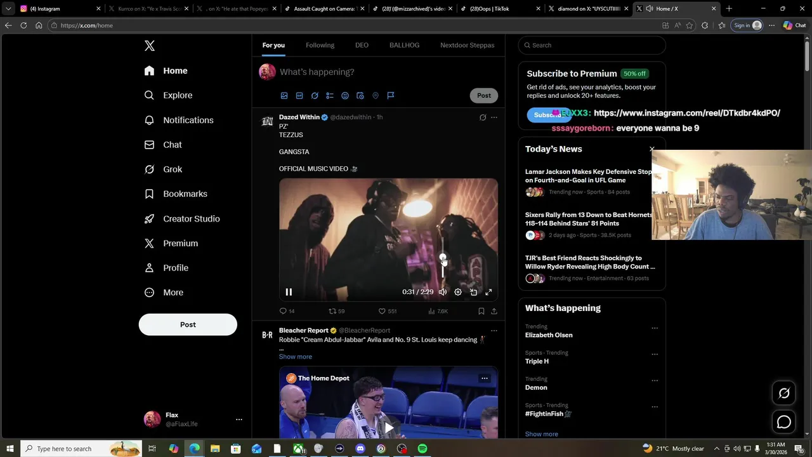Share the Dazed Within post
812x457 pixels.
click(494, 311)
